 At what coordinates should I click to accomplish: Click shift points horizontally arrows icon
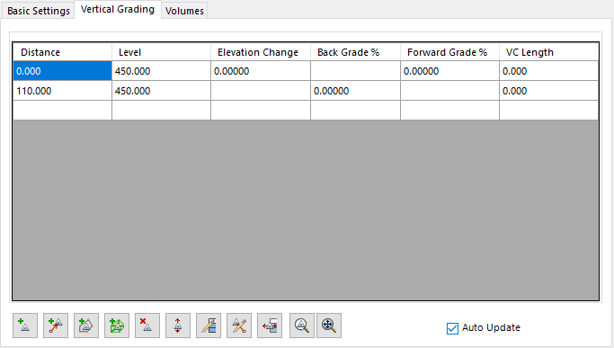click(270, 326)
